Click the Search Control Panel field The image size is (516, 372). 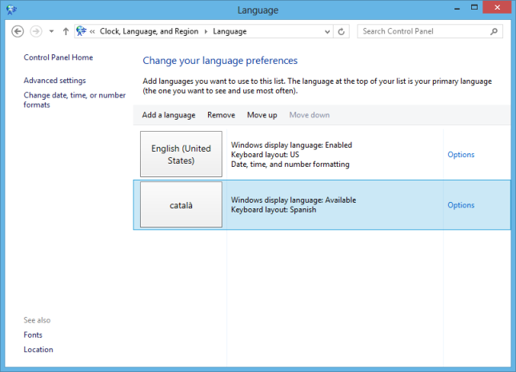coord(430,31)
